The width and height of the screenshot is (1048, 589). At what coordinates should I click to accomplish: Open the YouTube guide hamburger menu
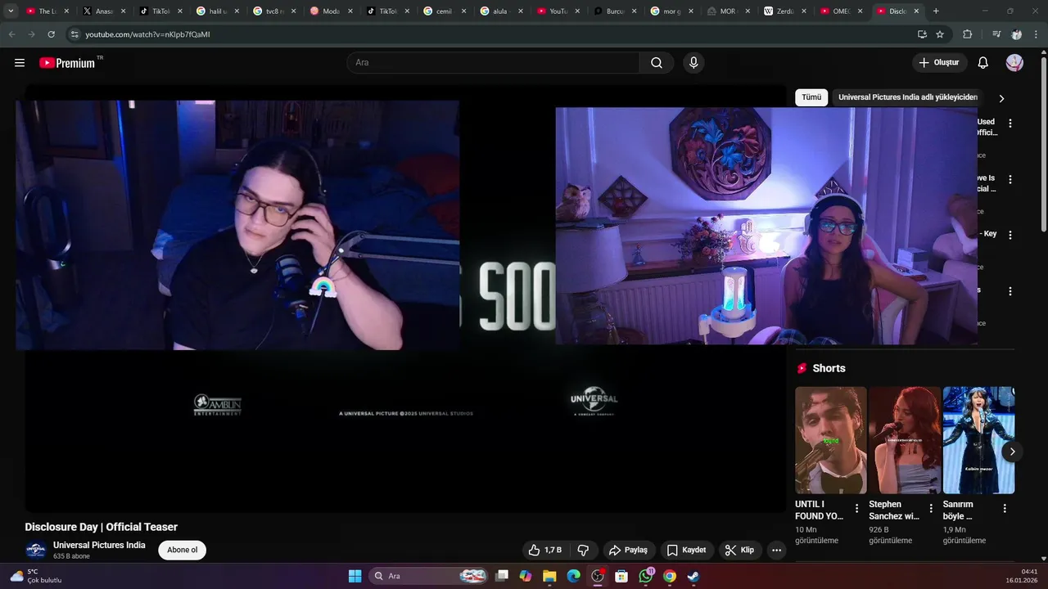click(x=20, y=63)
